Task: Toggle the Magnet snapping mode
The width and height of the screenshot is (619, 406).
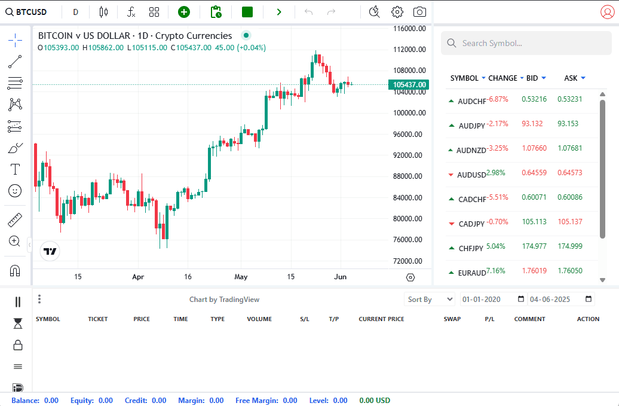Action: point(15,265)
